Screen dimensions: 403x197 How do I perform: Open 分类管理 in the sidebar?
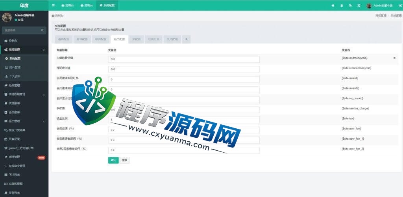pos(24,85)
